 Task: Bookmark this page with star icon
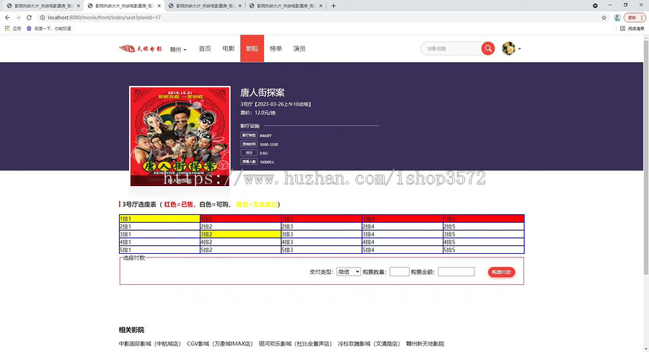(x=604, y=17)
